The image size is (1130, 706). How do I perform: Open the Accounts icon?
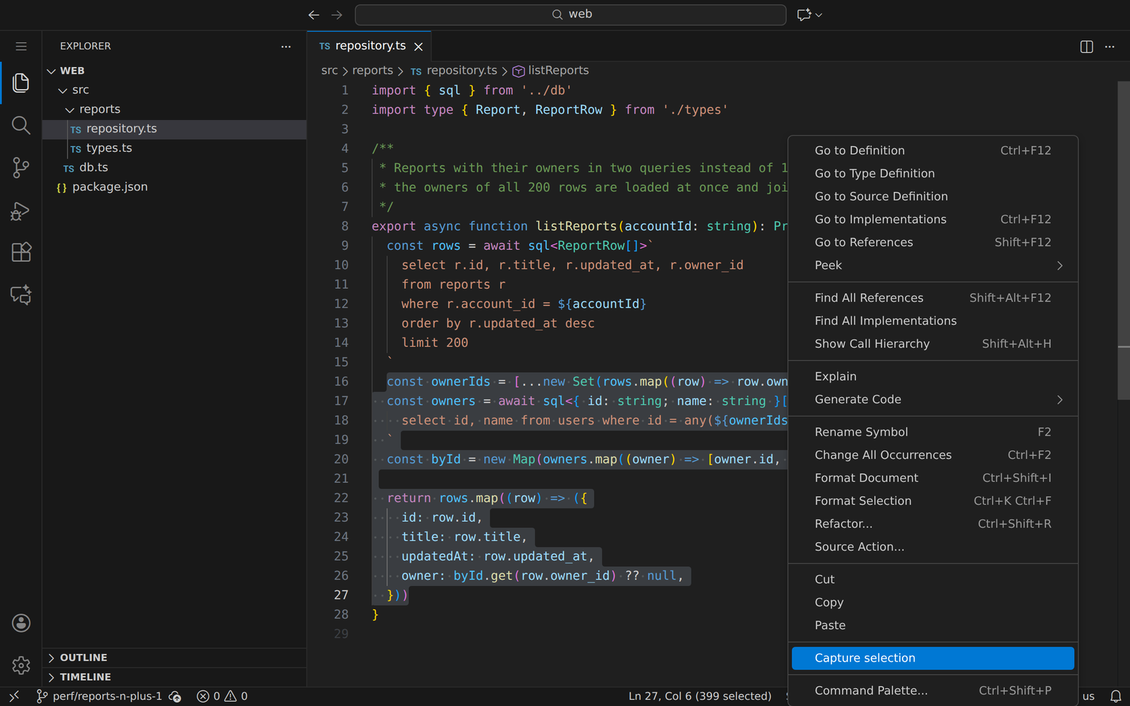coord(21,623)
